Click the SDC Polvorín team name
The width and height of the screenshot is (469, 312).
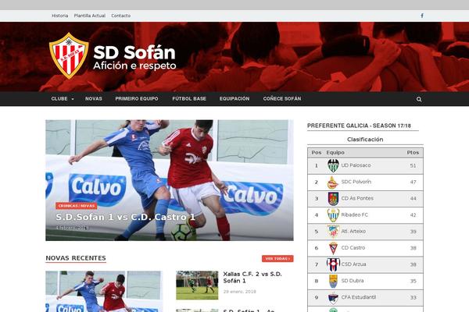[x=356, y=182]
